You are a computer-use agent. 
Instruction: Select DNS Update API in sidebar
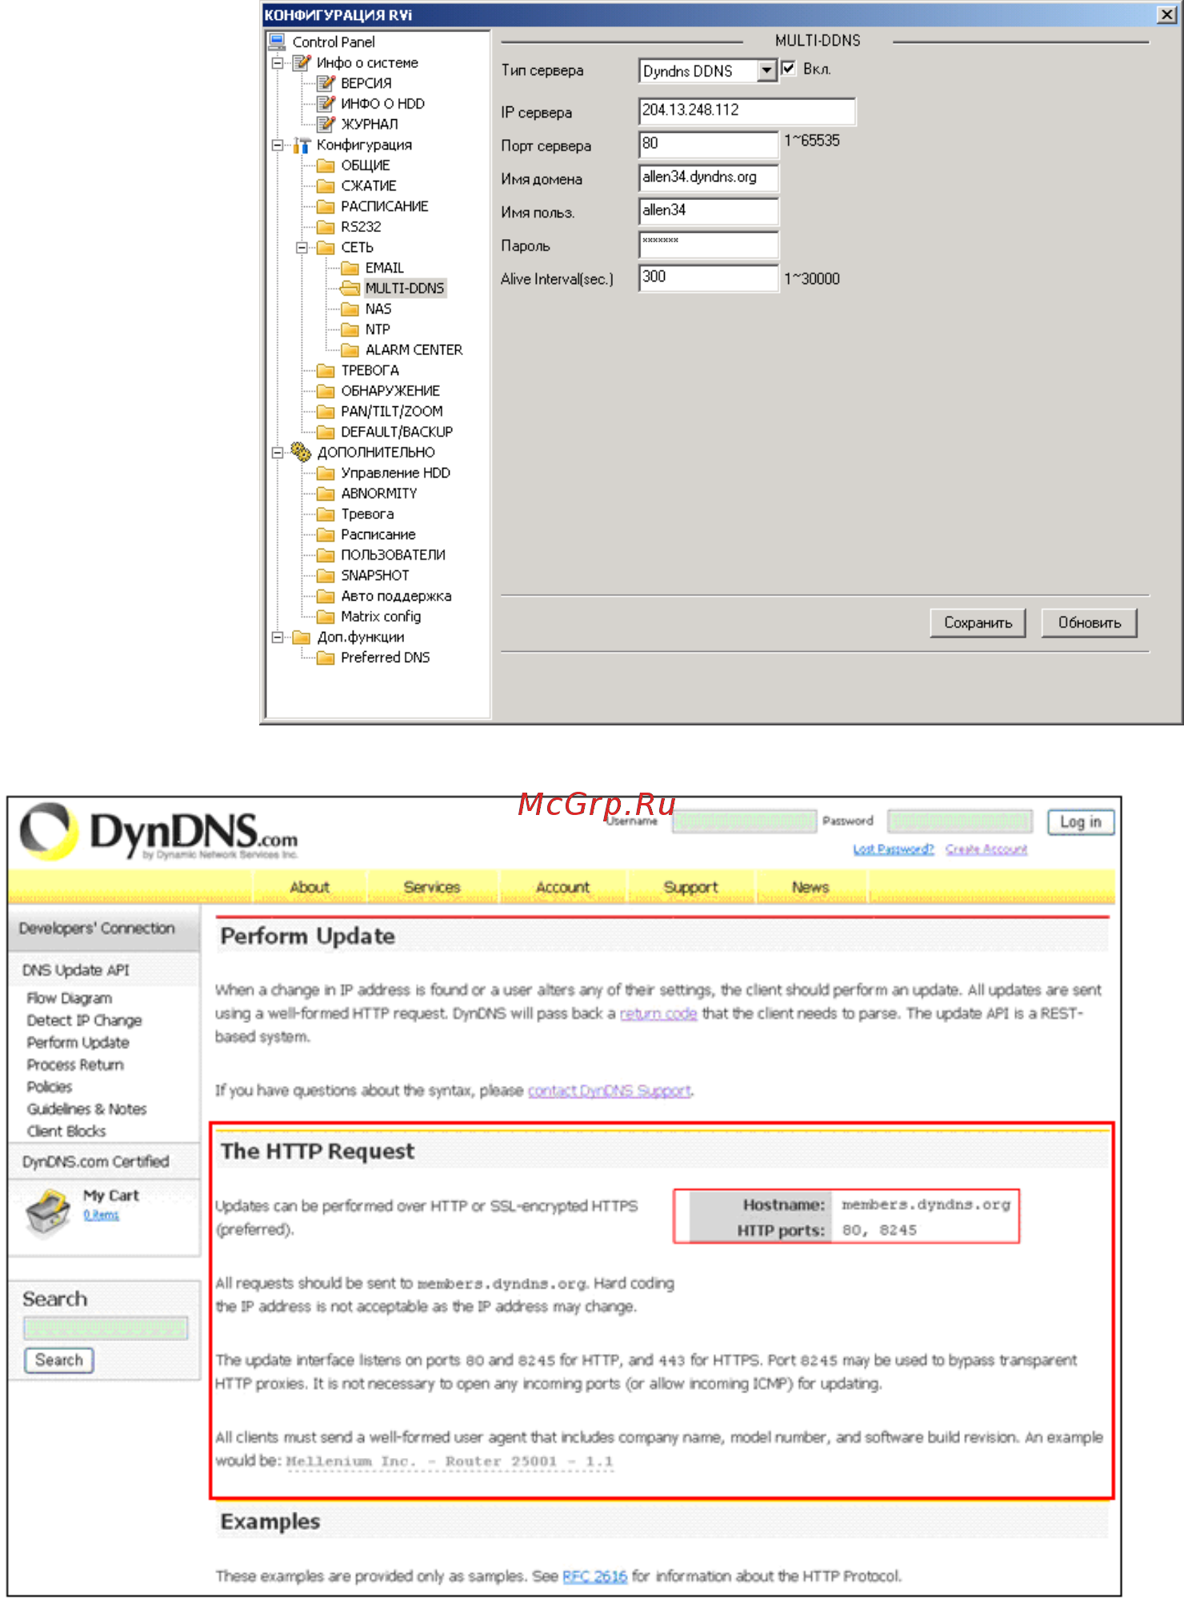coord(75,970)
